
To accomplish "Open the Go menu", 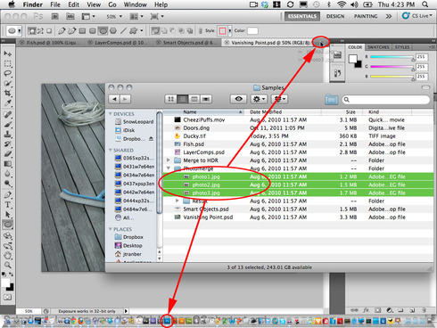I will click(x=112, y=4).
